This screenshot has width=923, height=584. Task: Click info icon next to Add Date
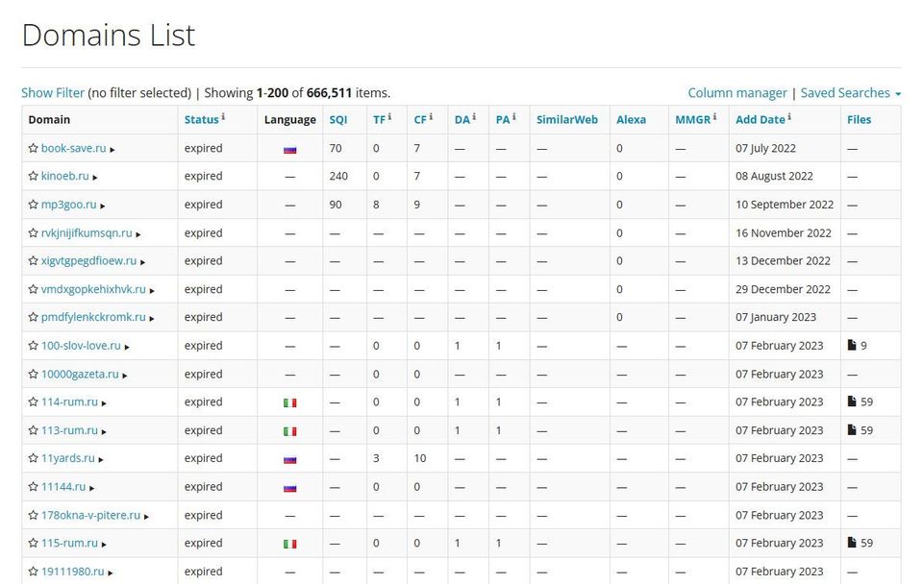(789, 116)
